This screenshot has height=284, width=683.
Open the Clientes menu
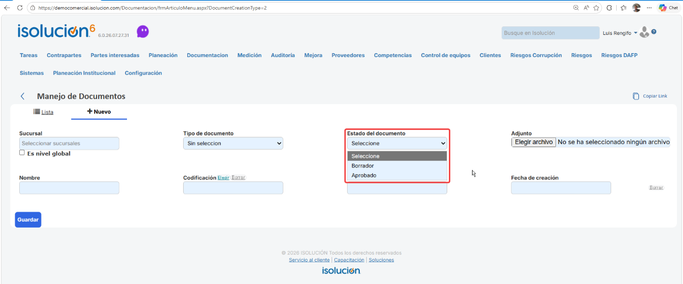click(490, 55)
